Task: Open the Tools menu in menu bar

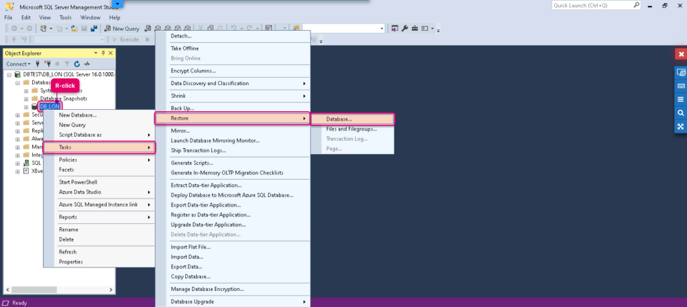Action: pos(66,17)
